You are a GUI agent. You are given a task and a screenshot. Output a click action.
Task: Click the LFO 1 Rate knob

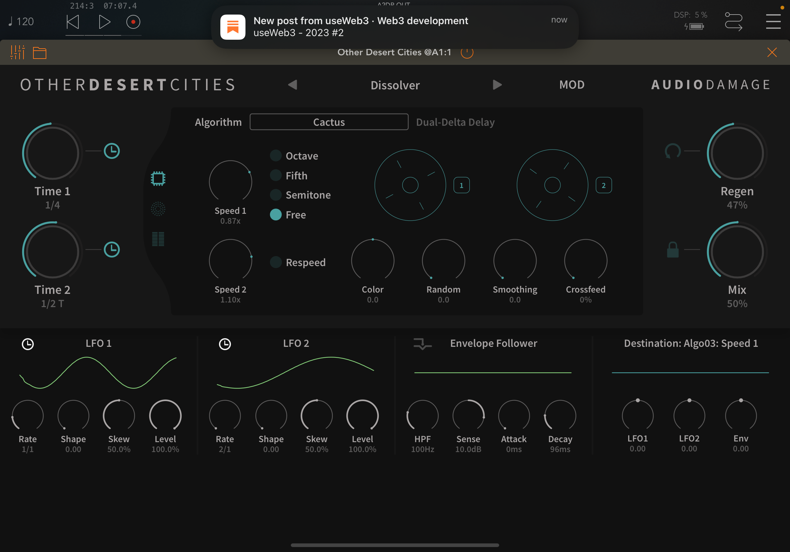(27, 415)
